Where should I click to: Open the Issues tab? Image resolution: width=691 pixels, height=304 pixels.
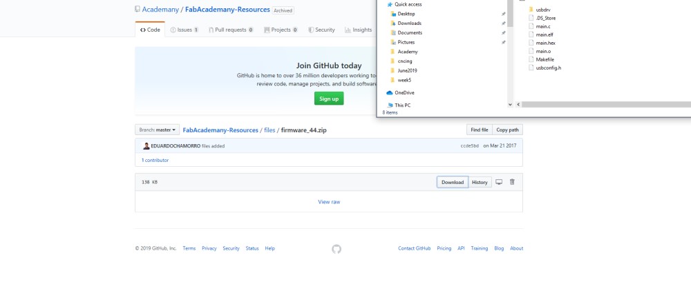(x=184, y=30)
